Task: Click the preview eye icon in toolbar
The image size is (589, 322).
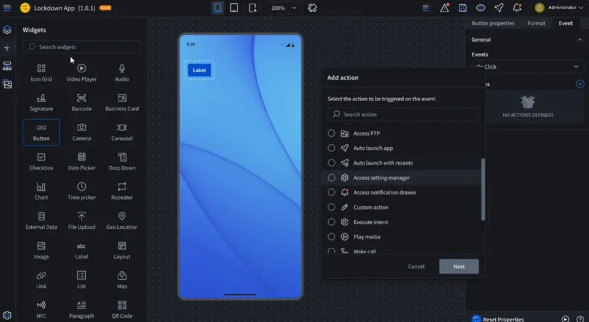Action: click(x=480, y=8)
